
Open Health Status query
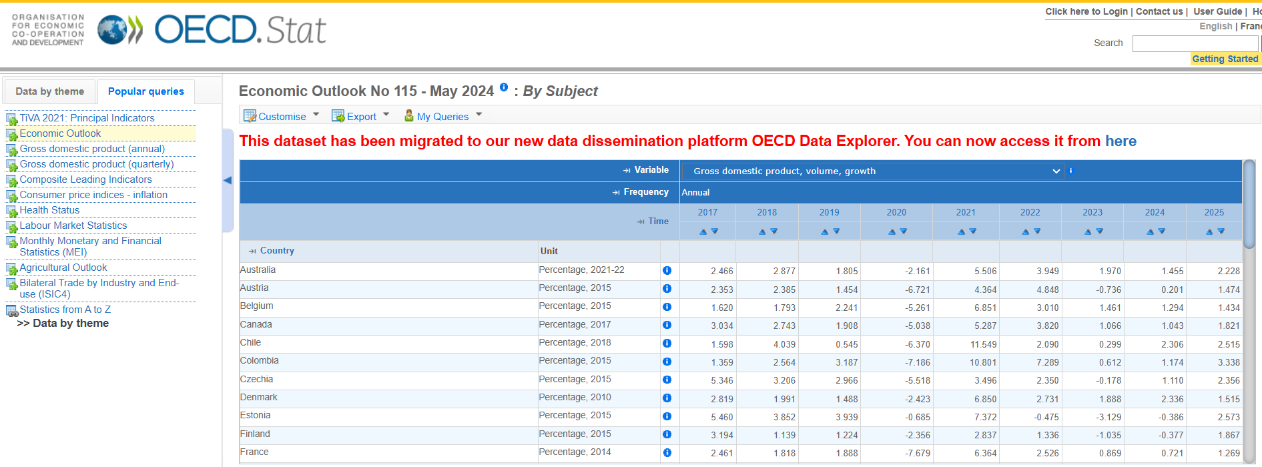[49, 210]
